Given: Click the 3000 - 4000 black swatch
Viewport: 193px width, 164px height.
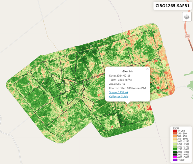Looking at the screenshot, I should [x=175, y=154].
